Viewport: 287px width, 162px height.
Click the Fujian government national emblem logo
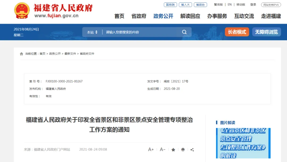tap(22, 10)
